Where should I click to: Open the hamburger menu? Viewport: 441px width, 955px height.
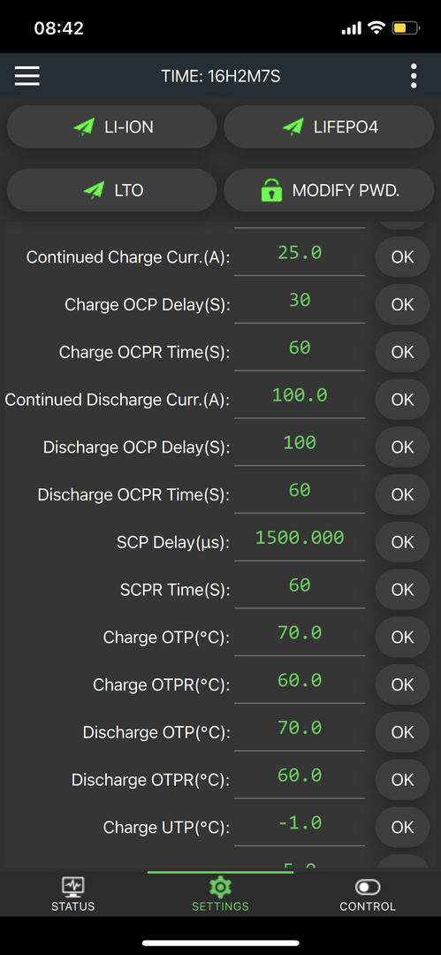(27, 76)
